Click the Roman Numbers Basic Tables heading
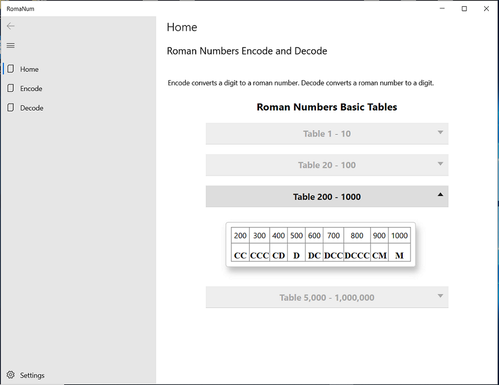The image size is (499, 385). click(x=327, y=107)
